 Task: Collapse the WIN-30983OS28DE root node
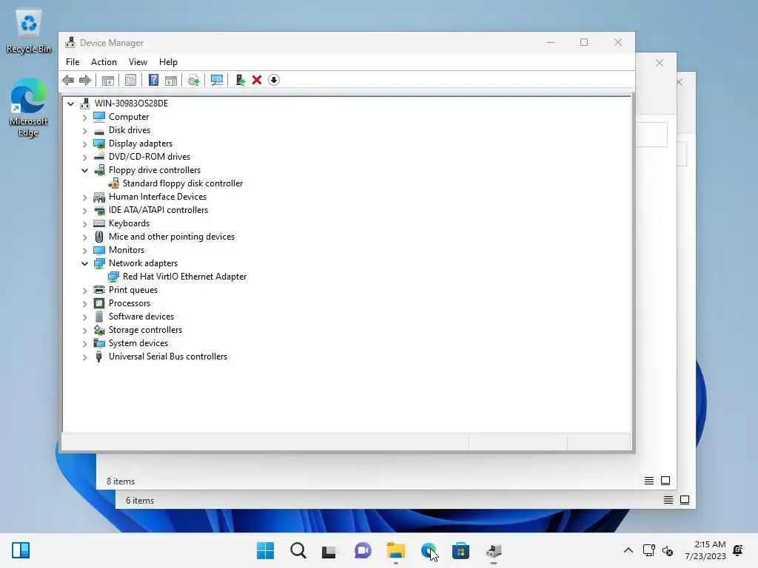pyautogui.click(x=70, y=104)
